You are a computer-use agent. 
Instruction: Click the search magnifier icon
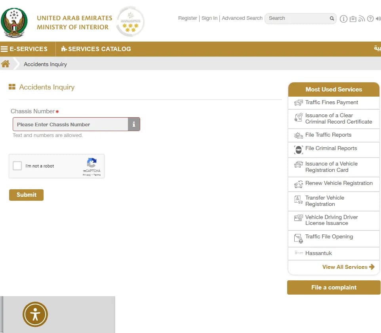coord(332,18)
